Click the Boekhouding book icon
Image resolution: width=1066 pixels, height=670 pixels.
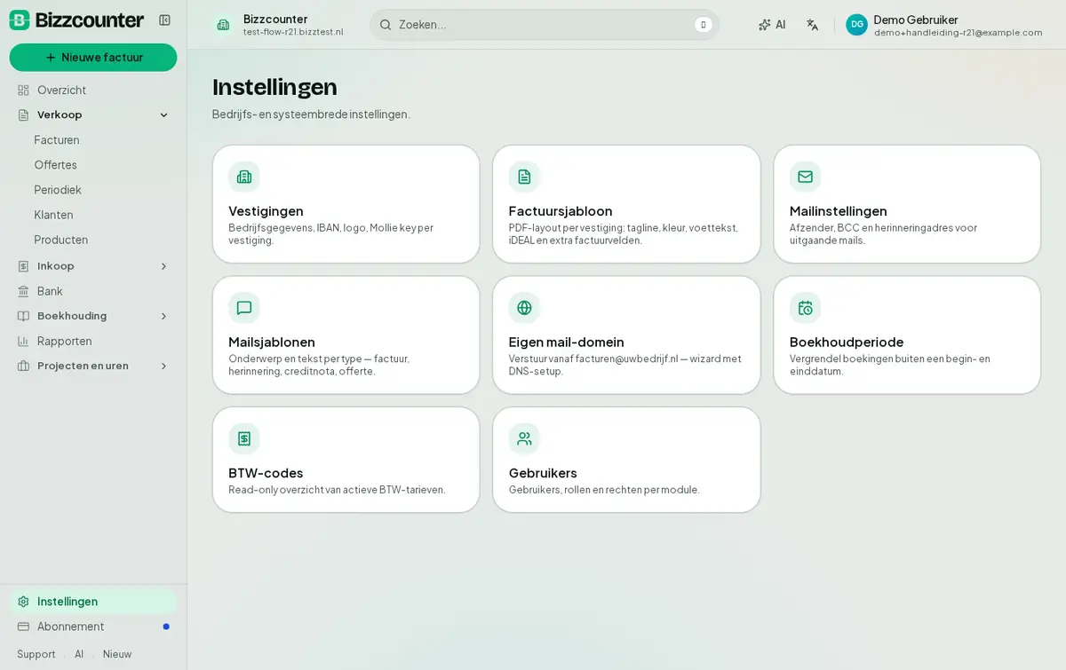[x=23, y=315]
